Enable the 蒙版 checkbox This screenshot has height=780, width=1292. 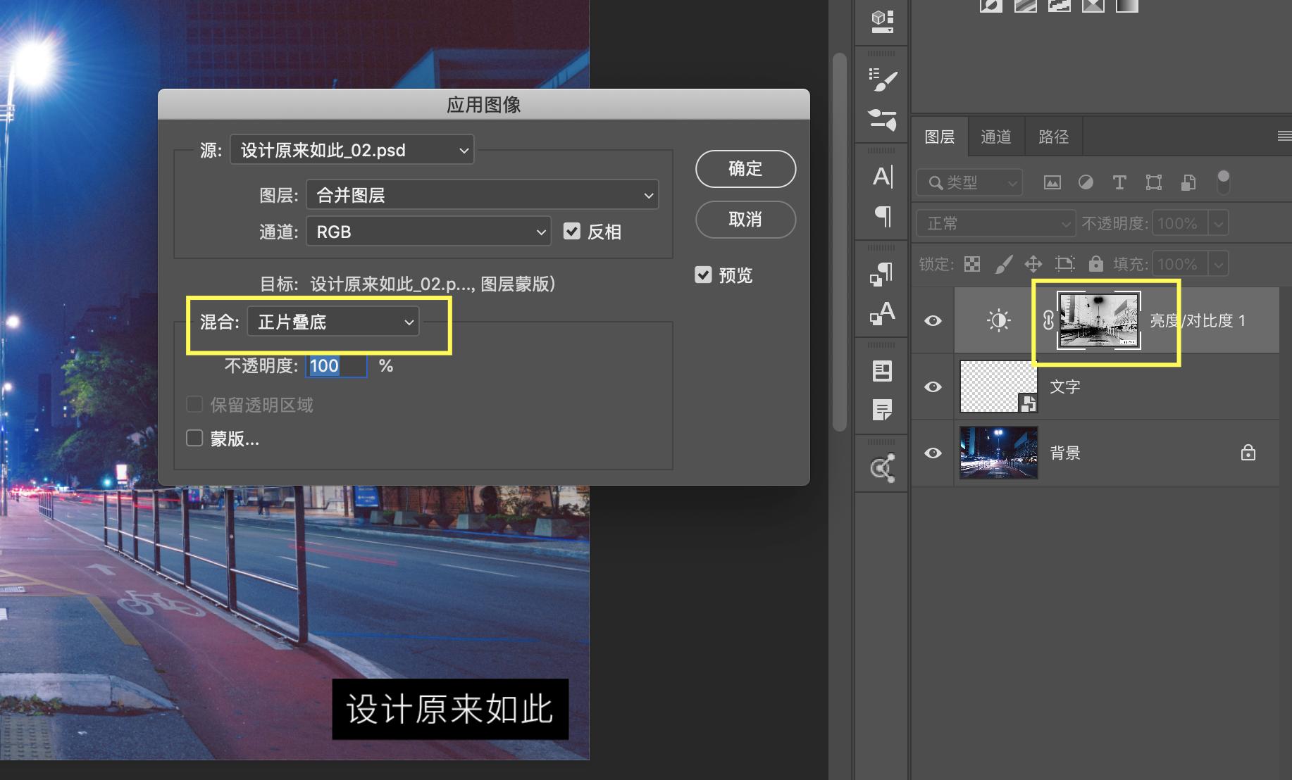tap(194, 438)
